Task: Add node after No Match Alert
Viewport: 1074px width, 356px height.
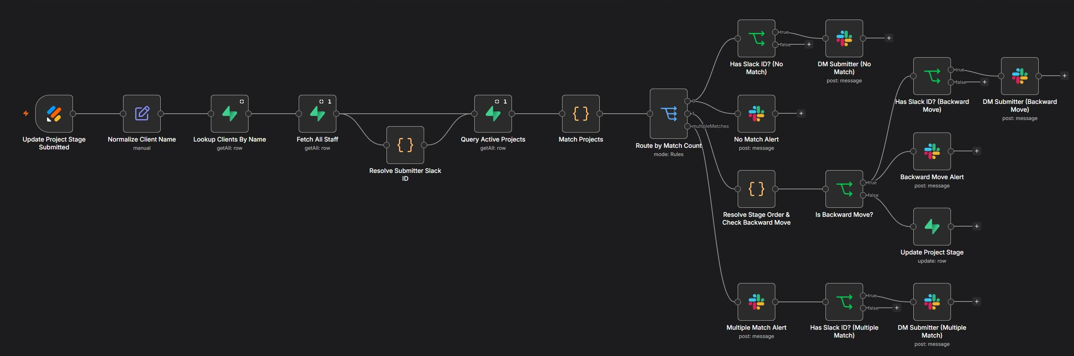Action: 801,113
